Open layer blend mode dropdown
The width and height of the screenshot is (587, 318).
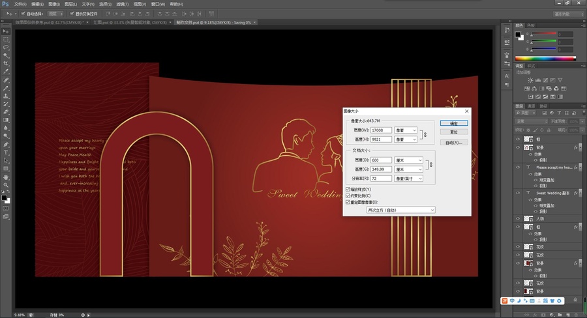pyautogui.click(x=532, y=122)
